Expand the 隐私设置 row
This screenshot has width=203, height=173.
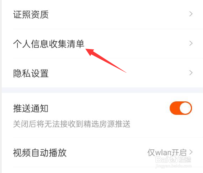click(x=102, y=73)
